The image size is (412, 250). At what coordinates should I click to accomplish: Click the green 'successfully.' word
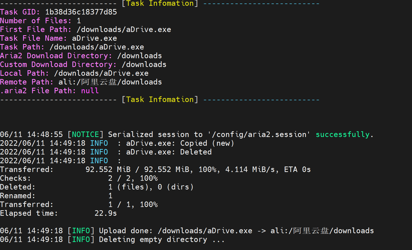pyautogui.click(x=345, y=134)
